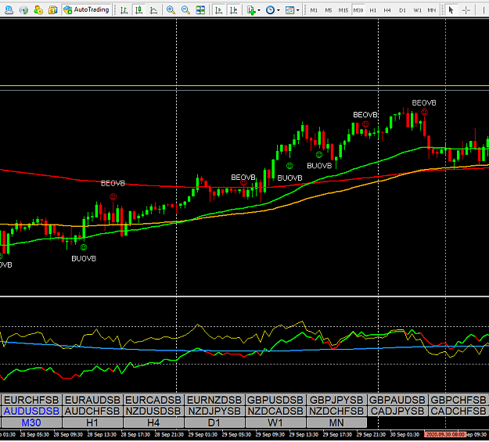
Task: Switch chart to line chart type
Action: 153,10
